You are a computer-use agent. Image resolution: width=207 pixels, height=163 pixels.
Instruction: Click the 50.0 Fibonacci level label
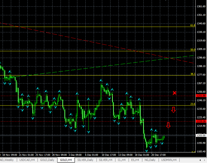tap(193, 49)
